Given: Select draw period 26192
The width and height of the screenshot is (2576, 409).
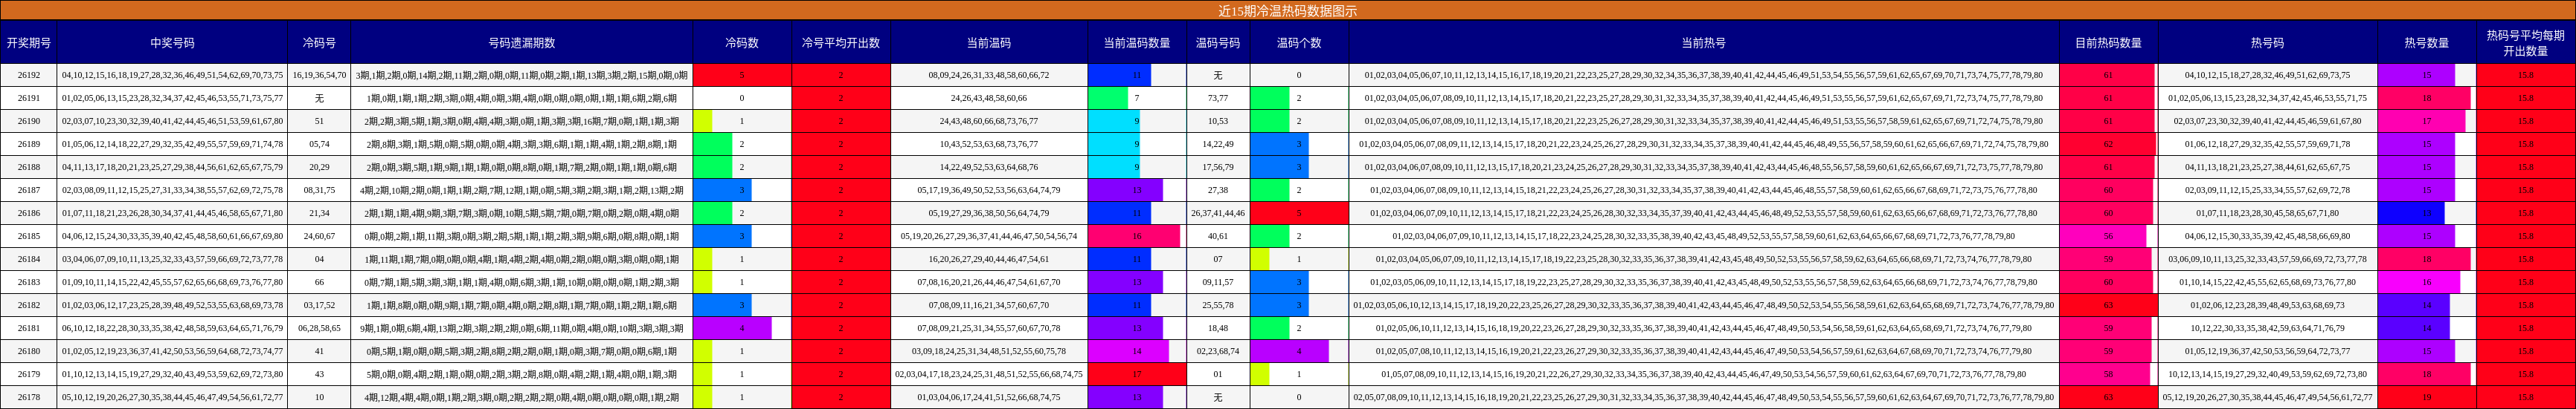Looking at the screenshot, I should point(28,75).
